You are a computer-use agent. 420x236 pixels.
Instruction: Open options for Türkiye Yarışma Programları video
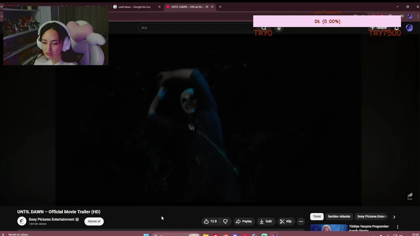[397, 227]
